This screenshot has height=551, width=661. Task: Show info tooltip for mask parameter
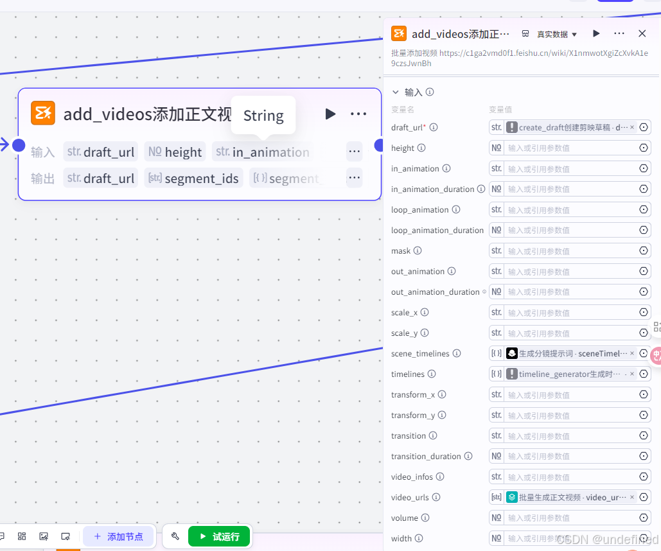pos(418,250)
